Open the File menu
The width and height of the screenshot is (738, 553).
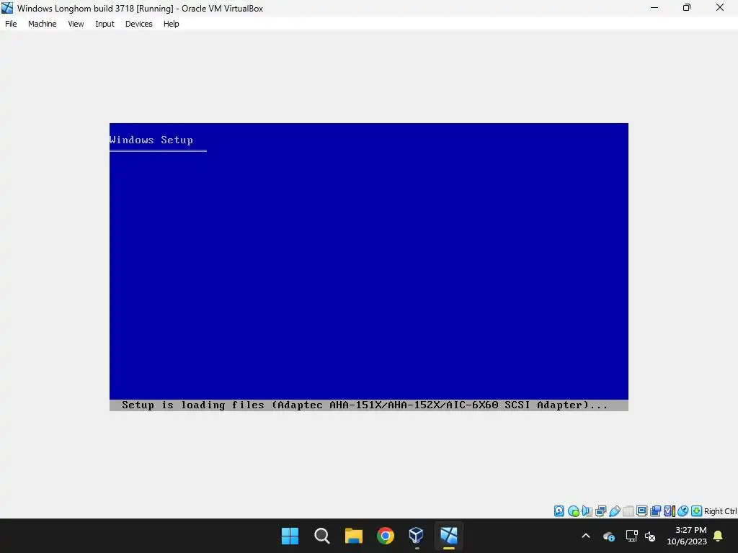pyautogui.click(x=11, y=24)
